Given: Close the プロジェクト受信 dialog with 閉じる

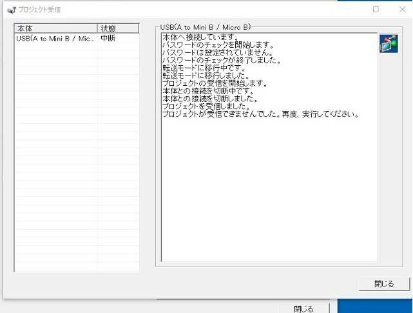Looking at the screenshot, I should [384, 284].
